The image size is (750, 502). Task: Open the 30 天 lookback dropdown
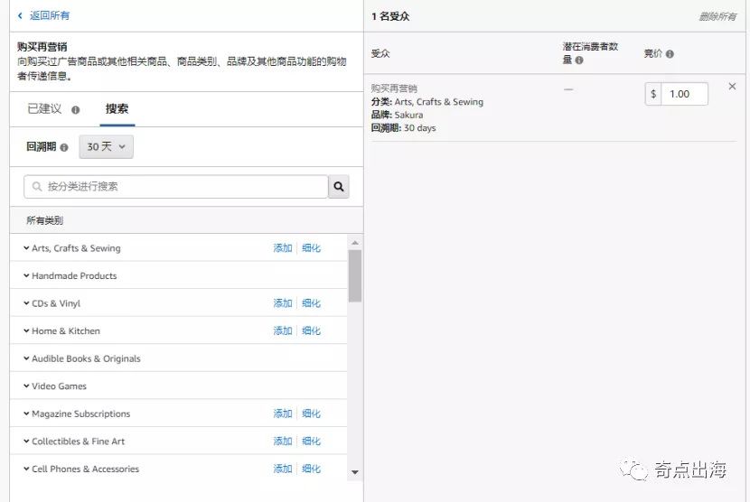(107, 147)
